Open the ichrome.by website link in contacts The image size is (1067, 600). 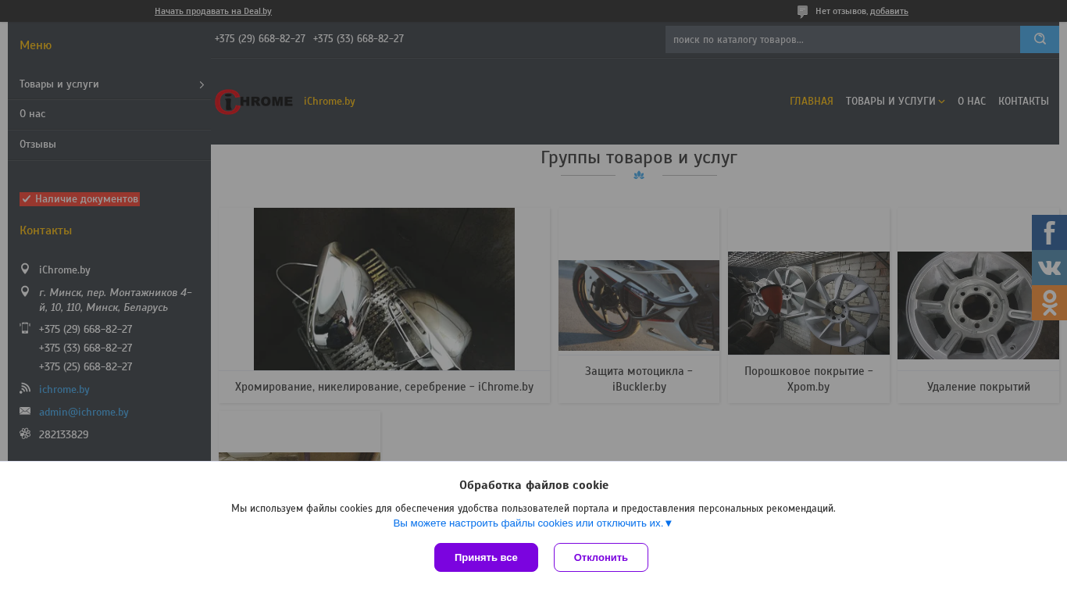point(64,389)
